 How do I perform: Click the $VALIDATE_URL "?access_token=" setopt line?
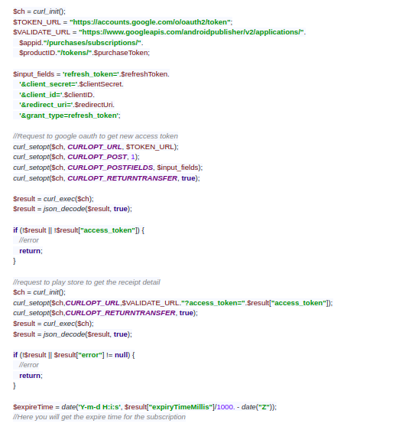click(x=173, y=303)
